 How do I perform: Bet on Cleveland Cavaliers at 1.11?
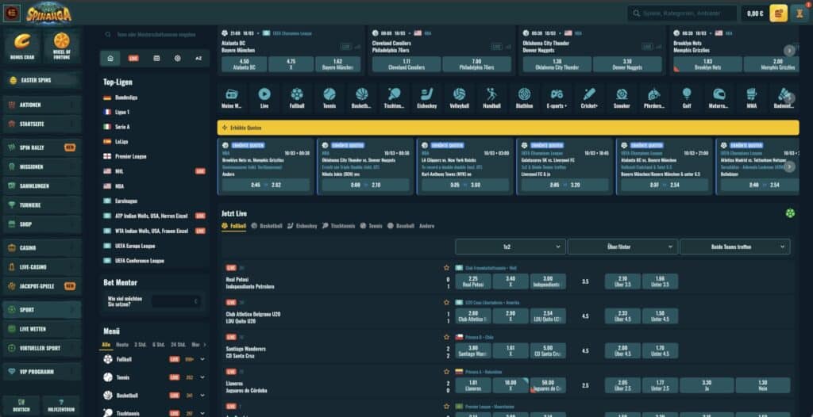406,64
